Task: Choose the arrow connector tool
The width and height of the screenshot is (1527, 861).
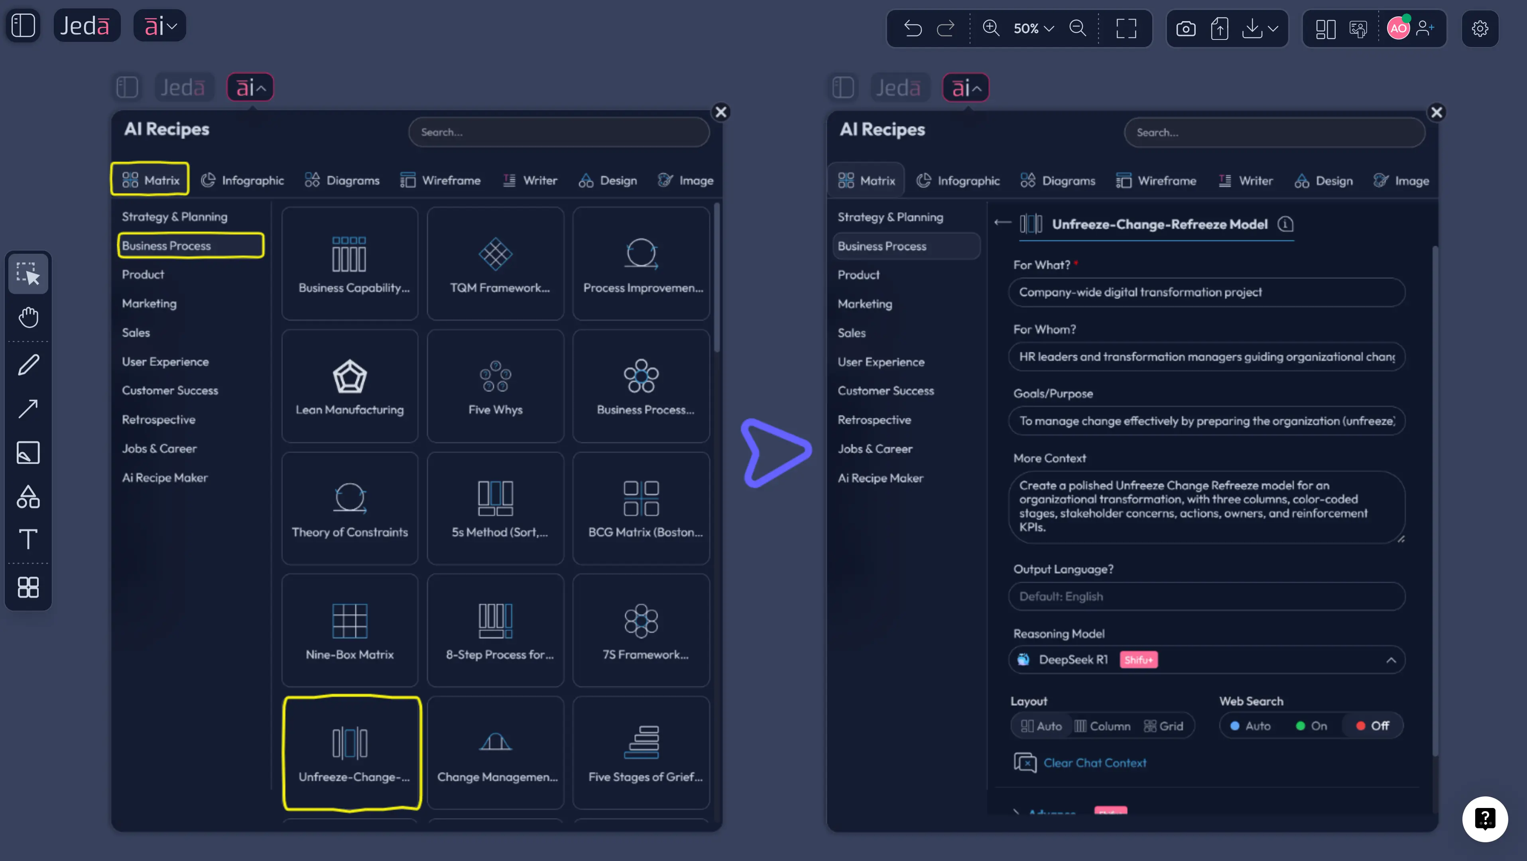Action: (x=28, y=408)
